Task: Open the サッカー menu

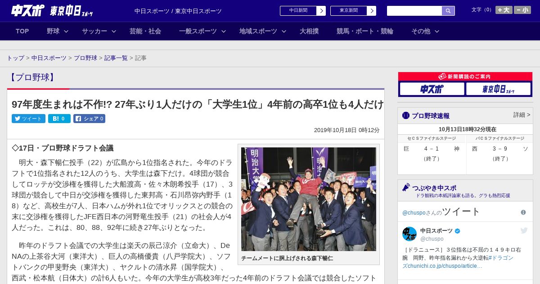Action: 94,31
